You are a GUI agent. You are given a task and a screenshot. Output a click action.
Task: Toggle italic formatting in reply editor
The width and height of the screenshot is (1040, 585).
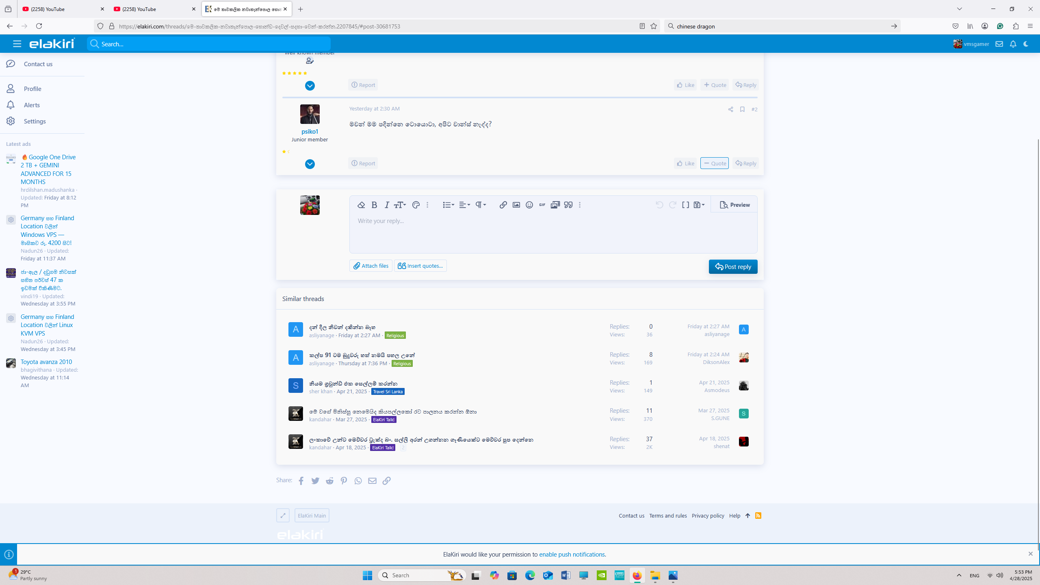387,205
